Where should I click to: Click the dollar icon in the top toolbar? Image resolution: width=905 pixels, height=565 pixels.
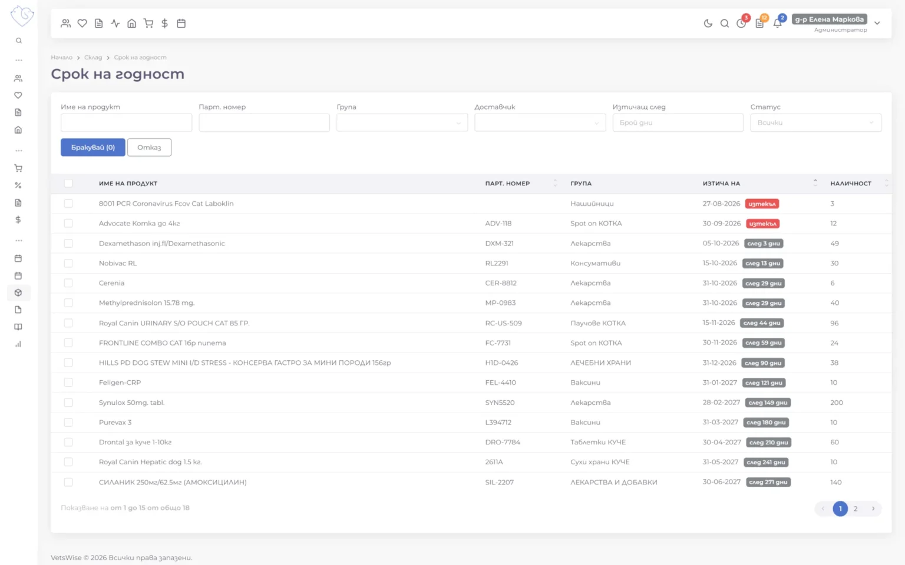point(165,24)
